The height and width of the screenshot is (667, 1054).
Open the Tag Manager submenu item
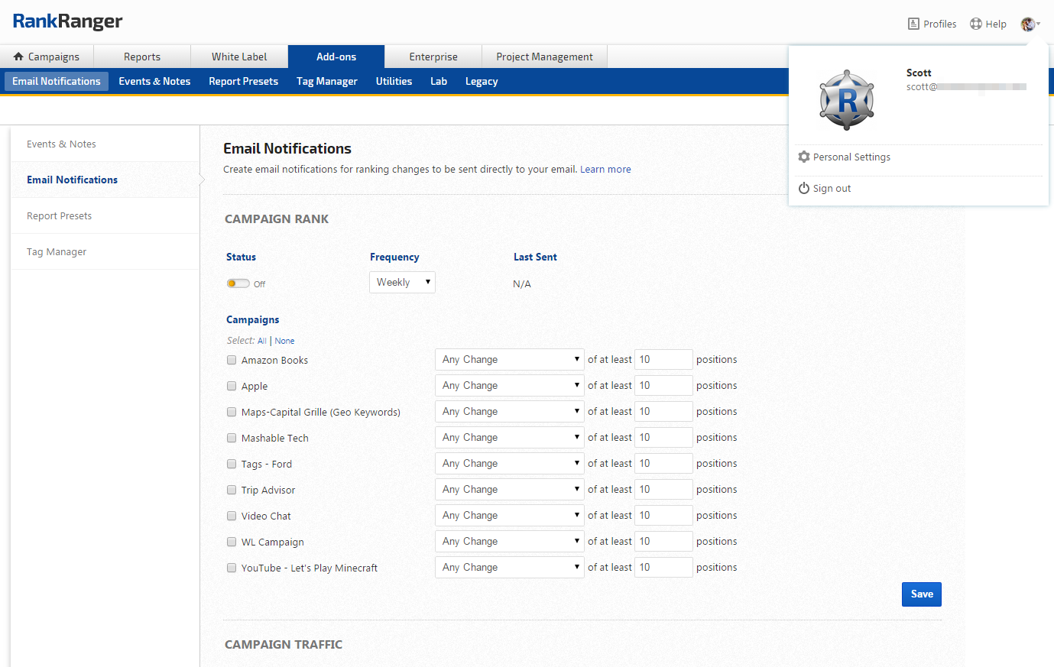point(326,81)
